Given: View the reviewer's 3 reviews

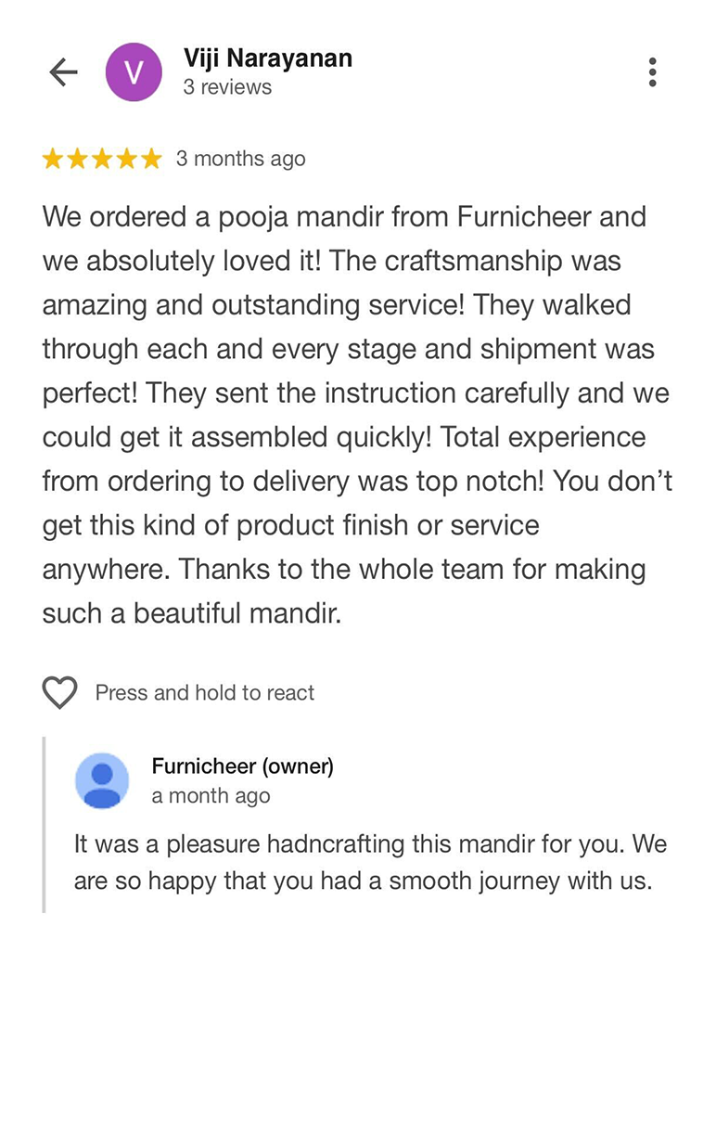Looking at the screenshot, I should tap(227, 87).
